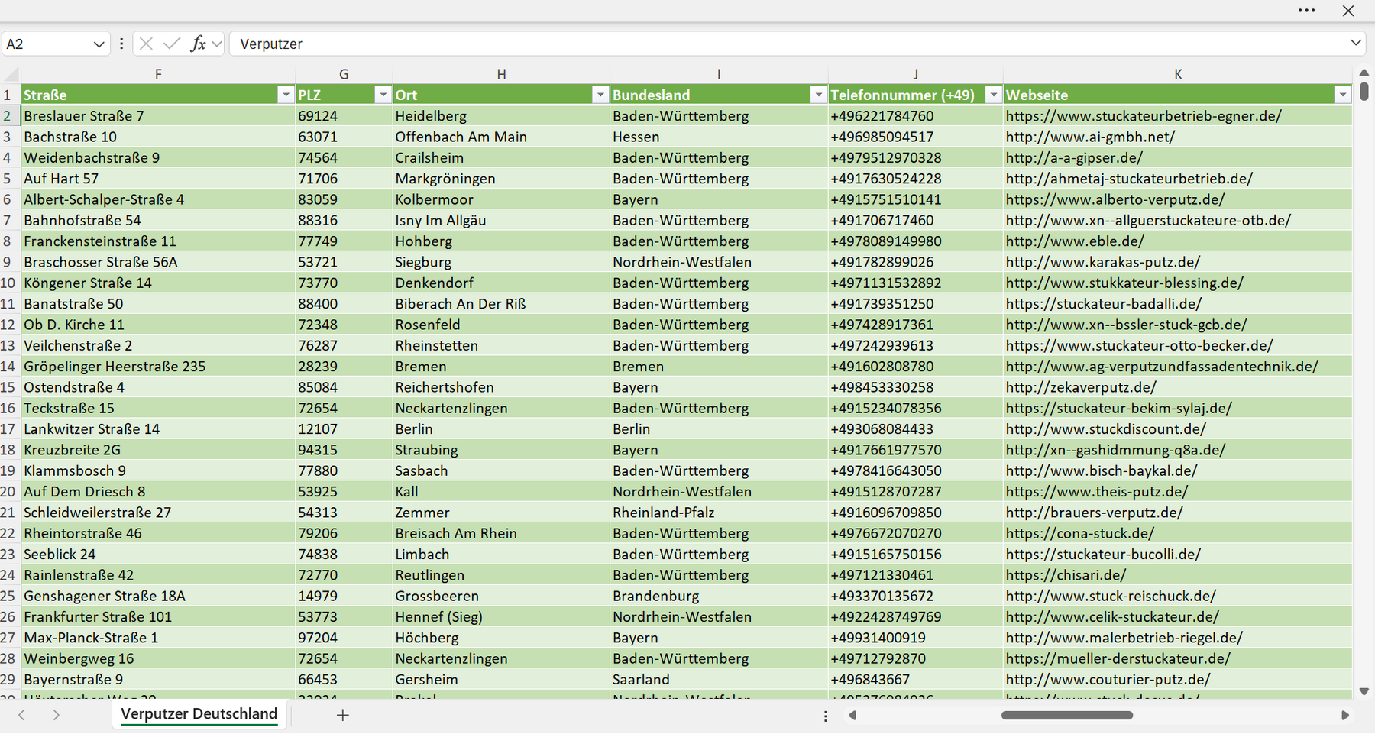Open the Telefonnummer (+49) filter dropdown
Screen dimensions: 1375x734
tap(993, 95)
